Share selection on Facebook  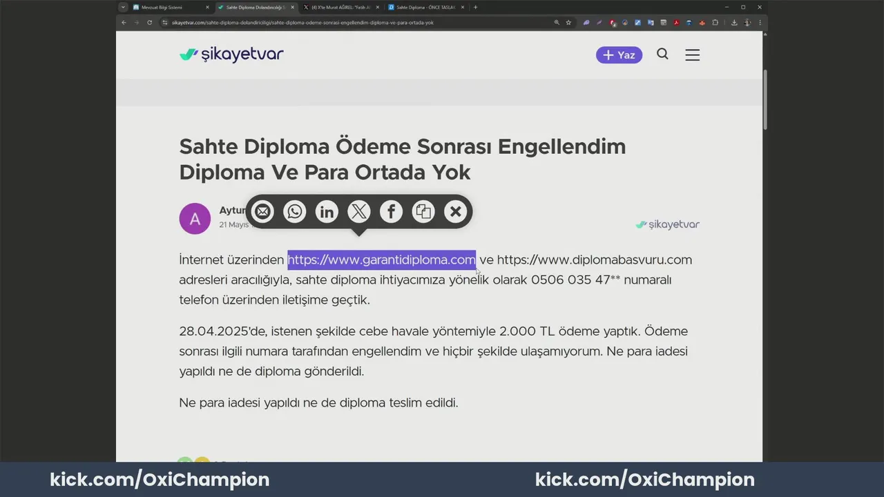[391, 212]
